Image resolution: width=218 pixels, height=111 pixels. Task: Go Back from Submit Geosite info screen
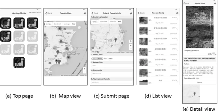coord(95,13)
